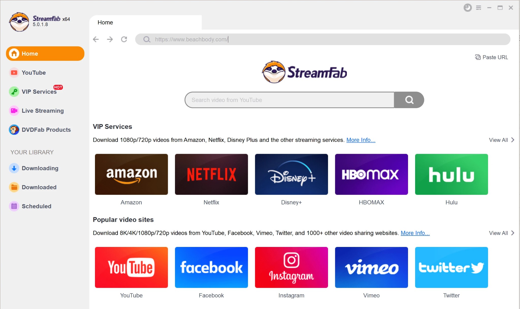
Task: Click the More Info link in VIP Services
Action: click(x=361, y=140)
